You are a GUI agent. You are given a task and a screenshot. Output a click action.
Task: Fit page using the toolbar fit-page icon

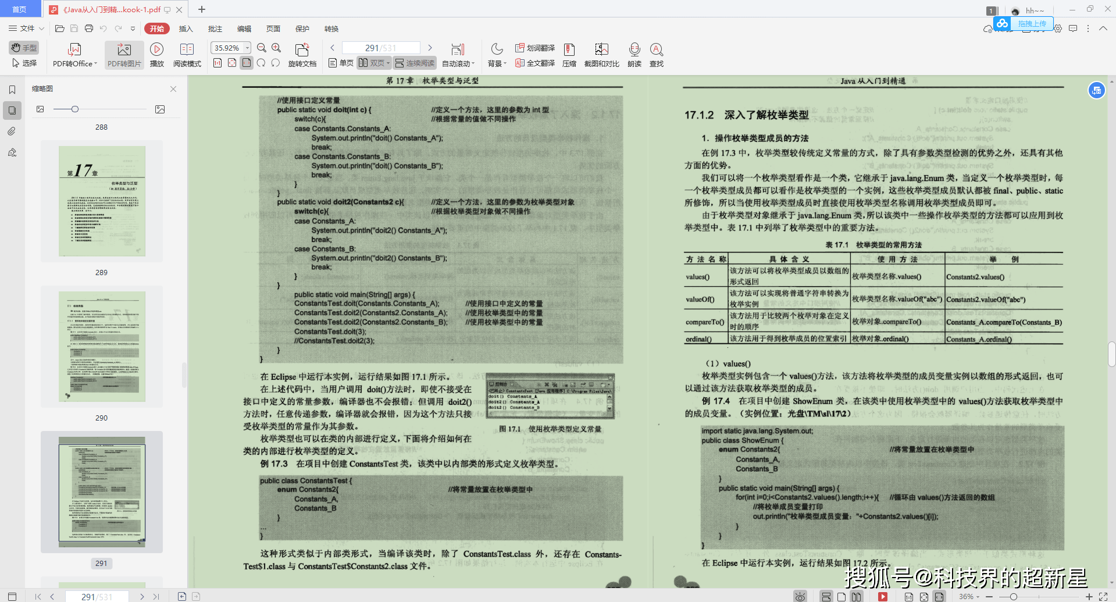(232, 63)
